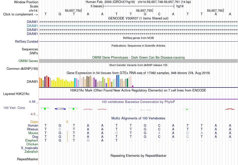Click the faded C in Rhesus row
Image resolution: width=238 pixels, height=165 pixels.
(60, 129)
